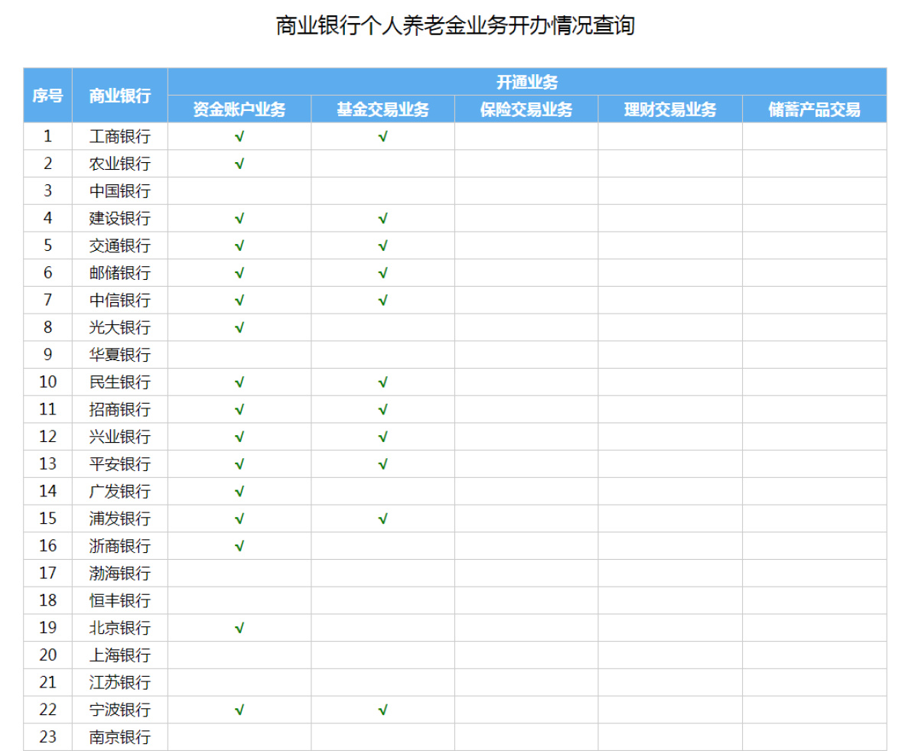This screenshot has width=918, height=751.
Task: Select the 资金账户业务 column header
Action: pyautogui.click(x=240, y=109)
